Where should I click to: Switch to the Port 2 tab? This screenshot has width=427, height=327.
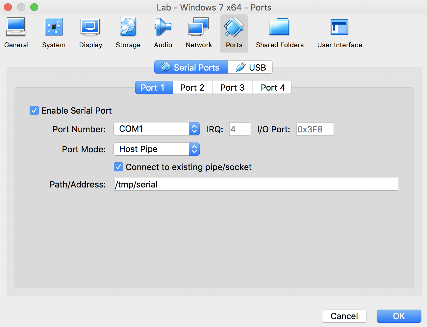(192, 88)
